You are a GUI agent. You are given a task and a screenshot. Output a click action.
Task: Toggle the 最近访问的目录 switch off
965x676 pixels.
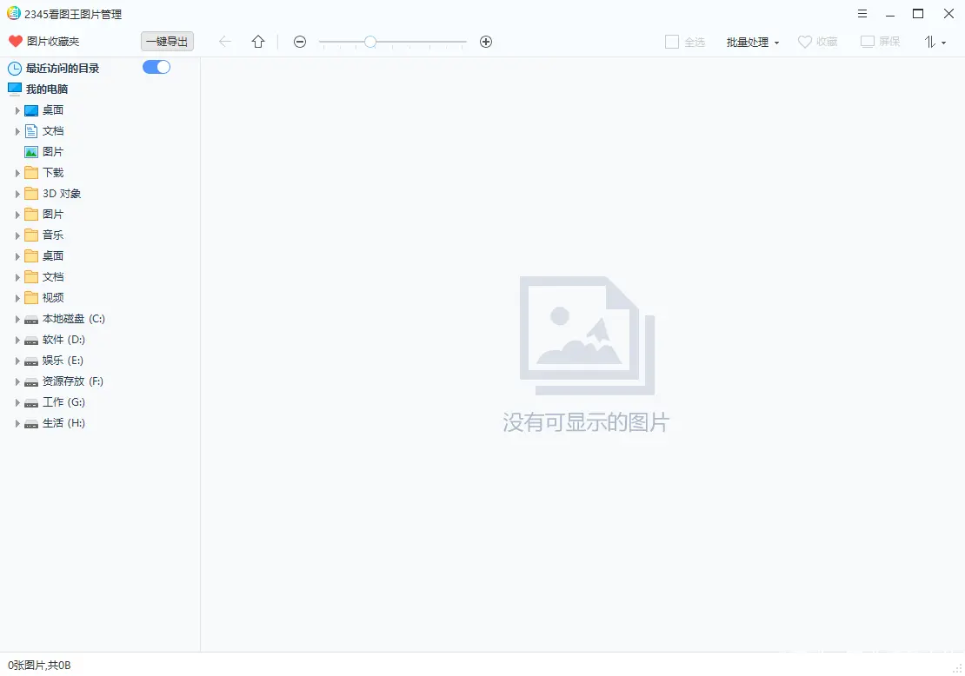156,66
